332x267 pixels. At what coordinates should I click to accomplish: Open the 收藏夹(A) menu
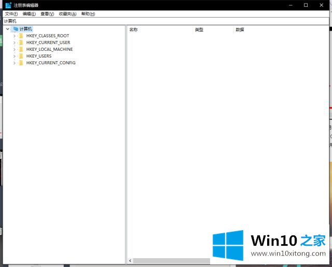(67, 14)
